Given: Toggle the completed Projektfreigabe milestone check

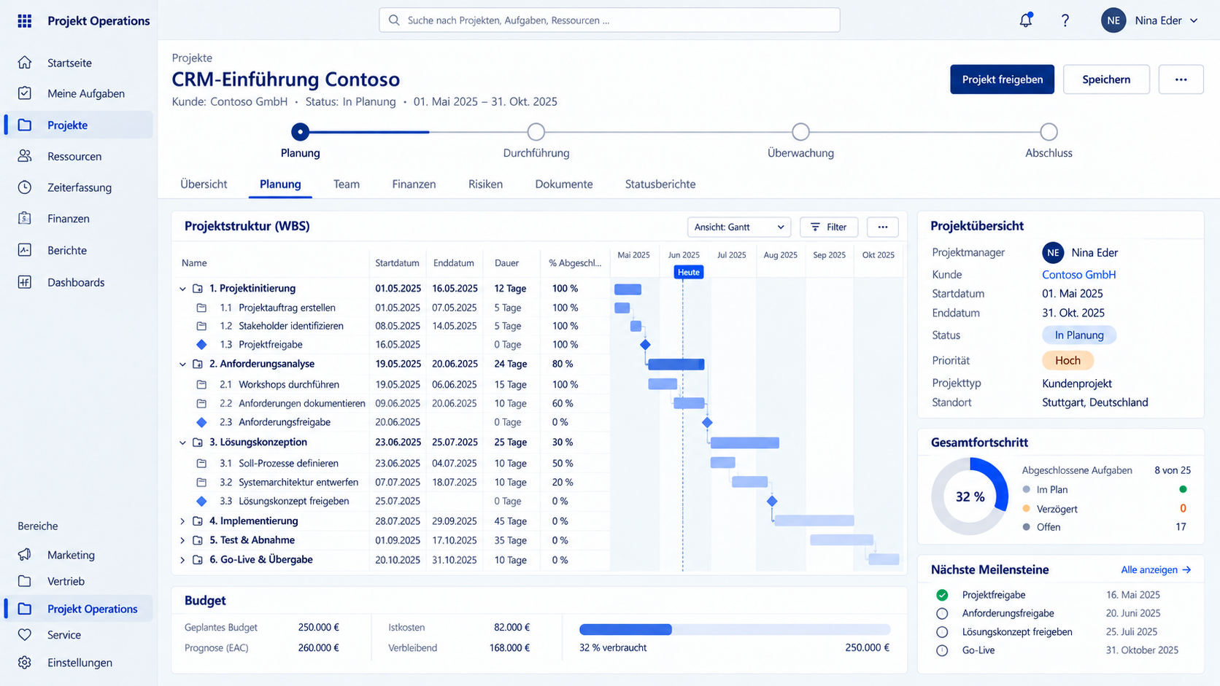Looking at the screenshot, I should 942,595.
